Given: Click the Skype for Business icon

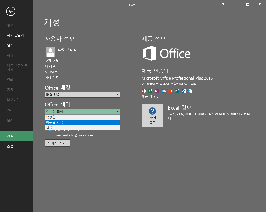Looking at the screenshot, I should (x=190, y=91).
